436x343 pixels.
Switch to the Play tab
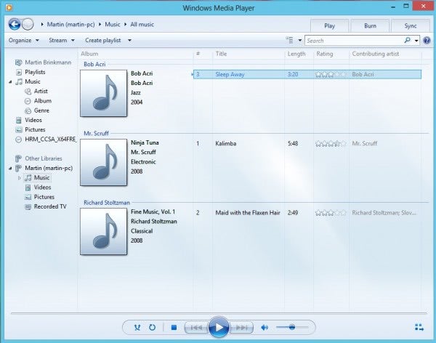pos(329,26)
